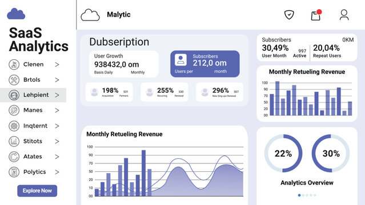Click the blue Subscribers 212,0 om card
The width and height of the screenshot is (365, 205).
click(205, 64)
